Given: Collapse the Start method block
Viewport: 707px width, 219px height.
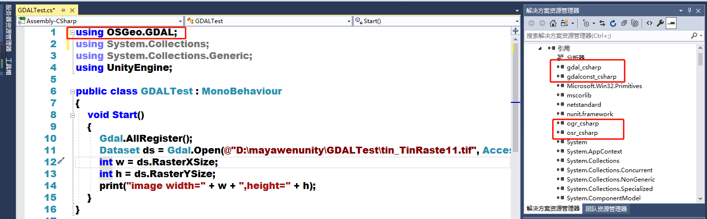Looking at the screenshot, I should point(72,115).
